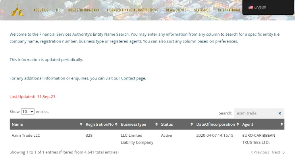Click the US flag language icon
Screen dimensions: 295x165
pyautogui.click(x=251, y=7)
